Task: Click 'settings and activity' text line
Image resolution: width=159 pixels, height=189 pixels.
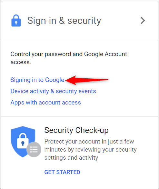Action: click(x=71, y=158)
